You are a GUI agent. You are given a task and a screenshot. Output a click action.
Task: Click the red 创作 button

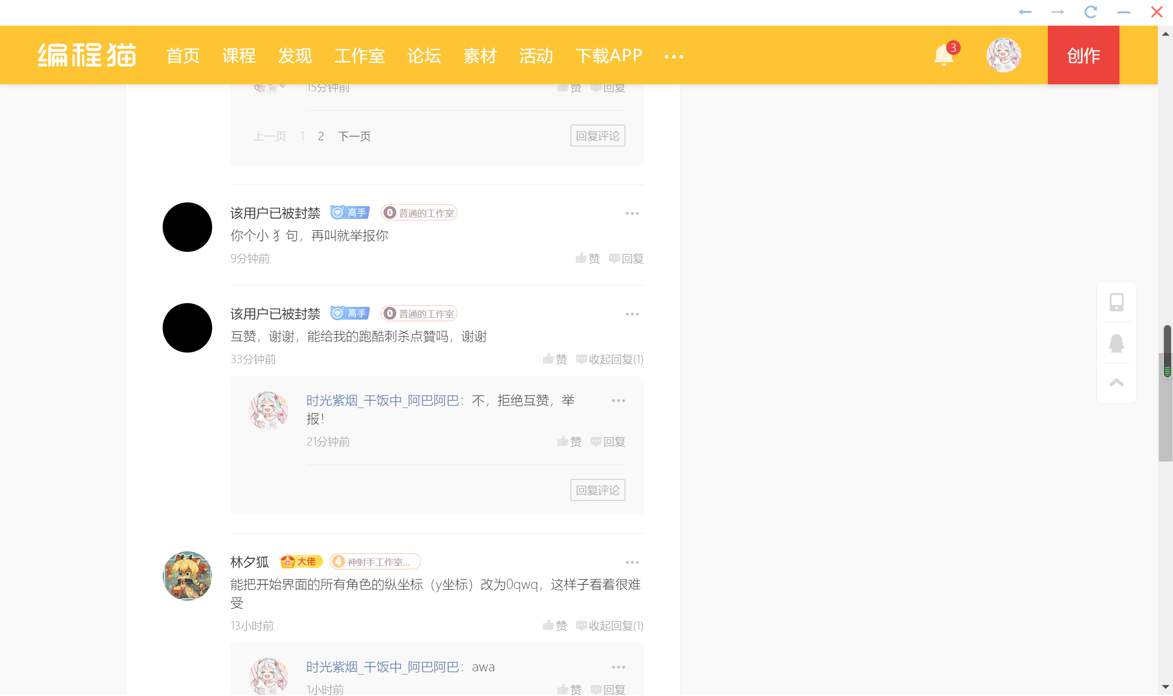[1083, 55]
